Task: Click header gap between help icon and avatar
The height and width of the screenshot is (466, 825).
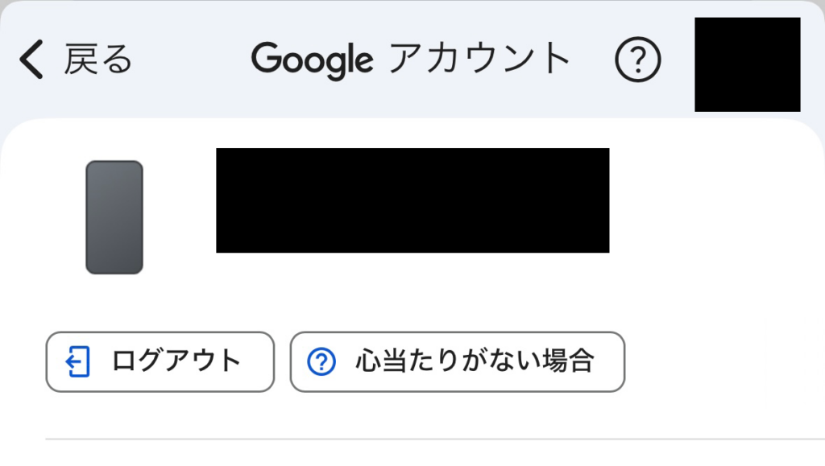Action: [x=678, y=60]
